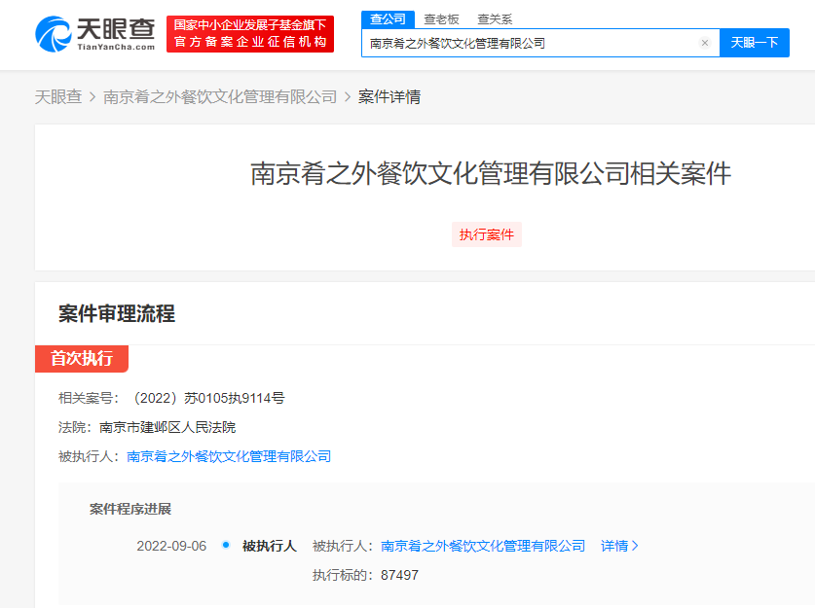Click the 案件审理流程 section heading
The height and width of the screenshot is (608, 815).
click(117, 313)
